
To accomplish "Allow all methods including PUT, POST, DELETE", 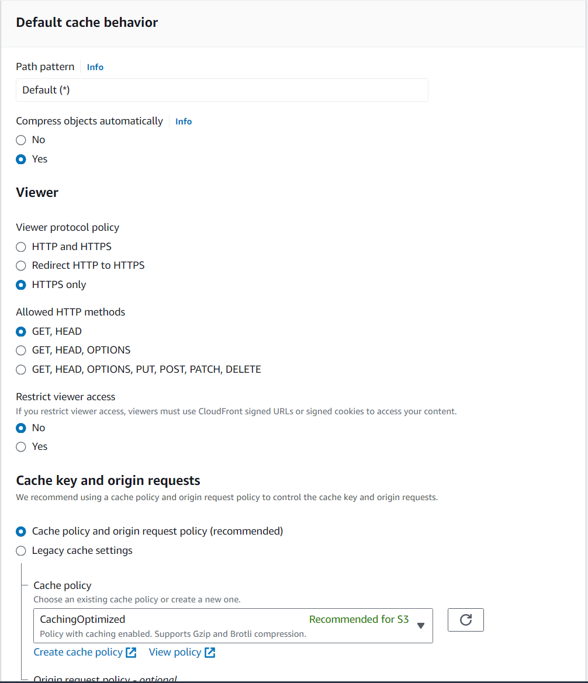I will pyautogui.click(x=21, y=369).
